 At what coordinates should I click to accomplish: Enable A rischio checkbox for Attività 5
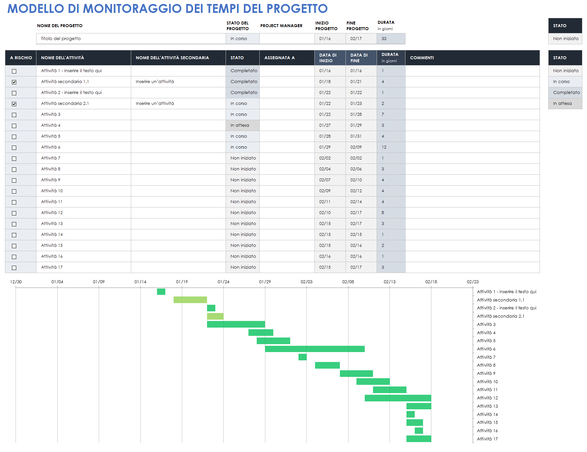14,137
